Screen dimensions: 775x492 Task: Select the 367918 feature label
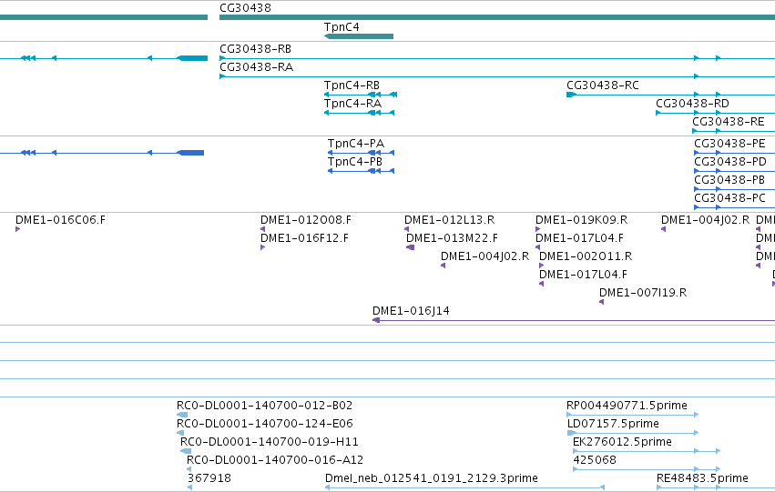pos(209,478)
